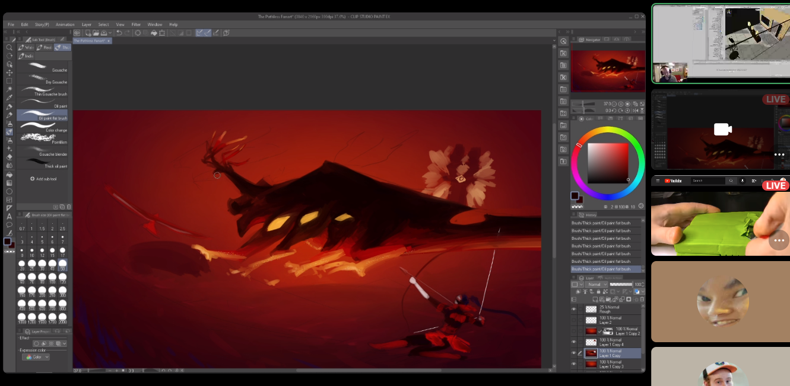Click the New layer folder icon
Screen dimensions: 790x386
(x=608, y=299)
